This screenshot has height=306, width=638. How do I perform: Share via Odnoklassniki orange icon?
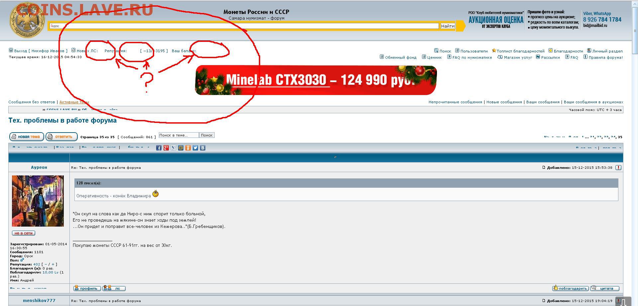click(x=188, y=148)
